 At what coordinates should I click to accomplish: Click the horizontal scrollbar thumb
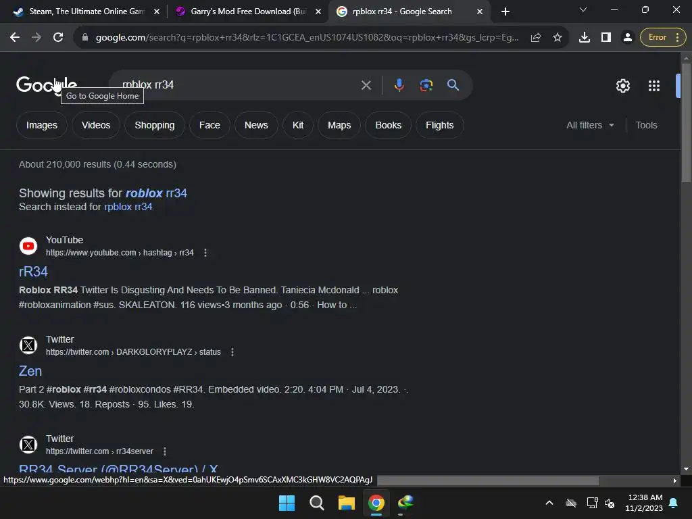[x=488, y=480]
